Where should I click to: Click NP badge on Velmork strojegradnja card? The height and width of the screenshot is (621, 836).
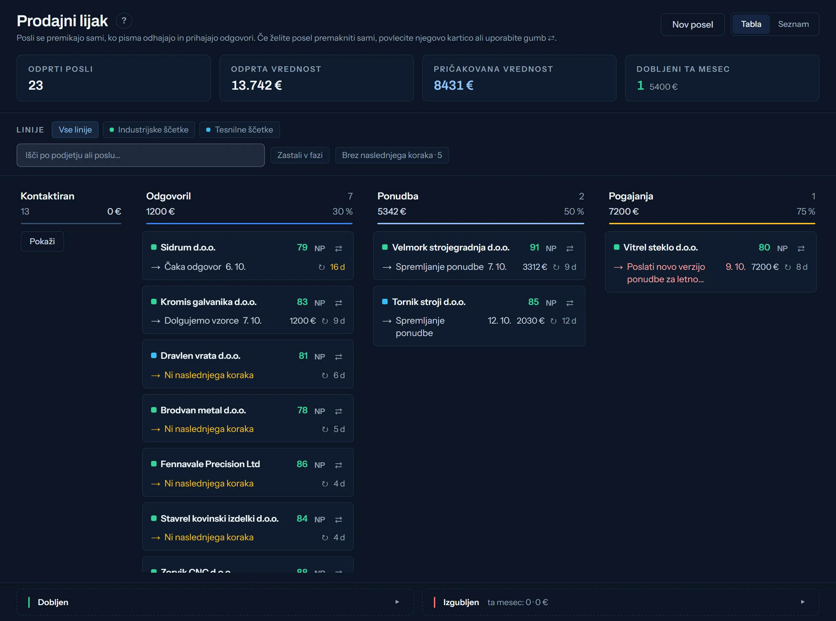[551, 248]
